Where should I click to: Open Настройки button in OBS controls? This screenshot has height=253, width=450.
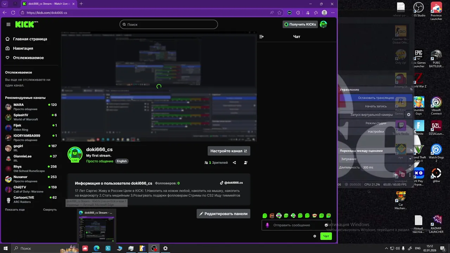[376, 131]
